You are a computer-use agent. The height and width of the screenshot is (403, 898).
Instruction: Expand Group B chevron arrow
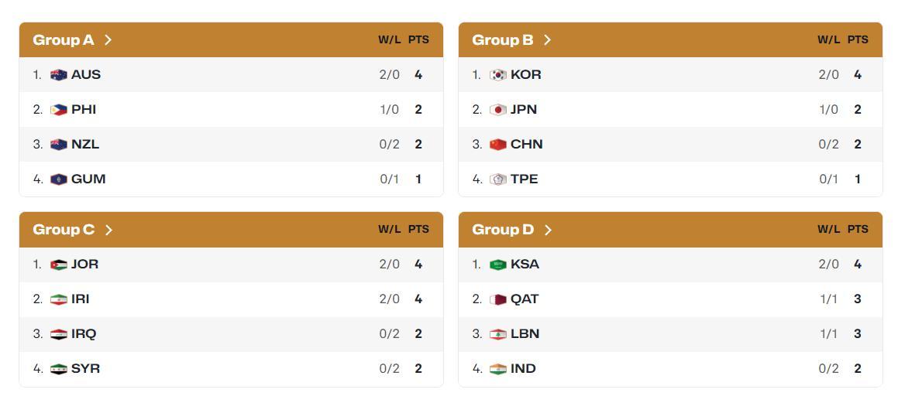[x=547, y=39]
